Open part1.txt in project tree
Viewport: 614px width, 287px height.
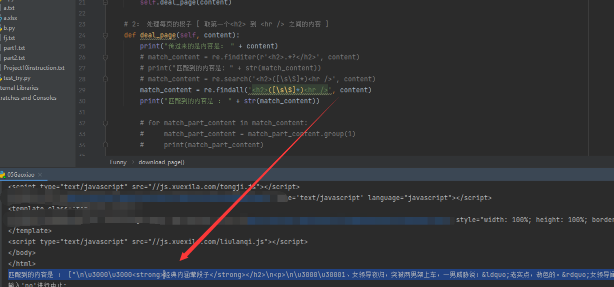[x=14, y=48]
